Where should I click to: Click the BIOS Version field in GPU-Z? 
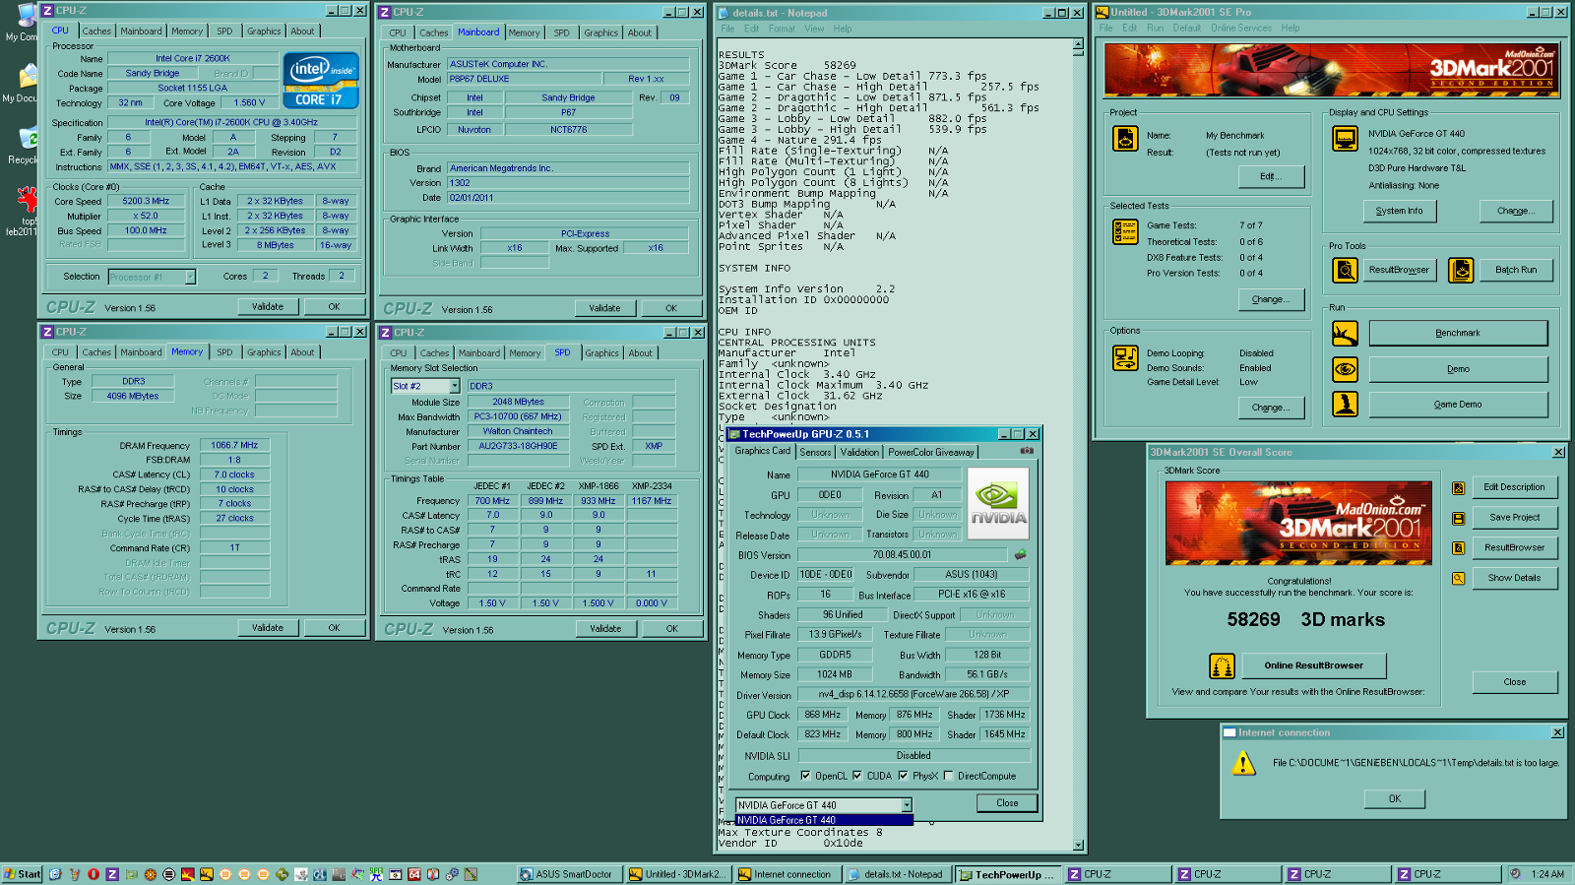[x=902, y=554]
